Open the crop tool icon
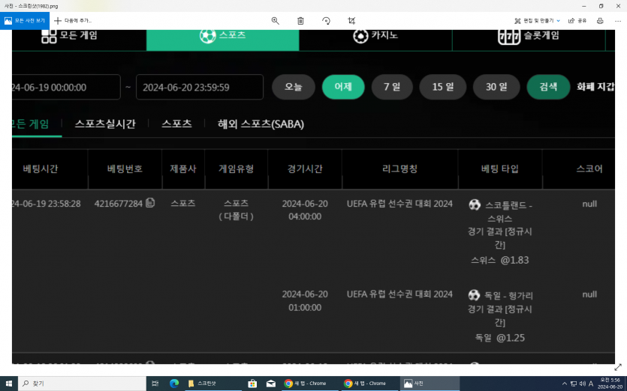 (x=351, y=21)
